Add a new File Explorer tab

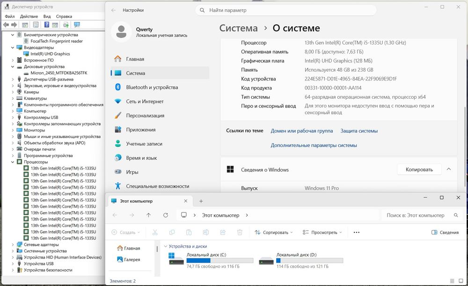201,201
